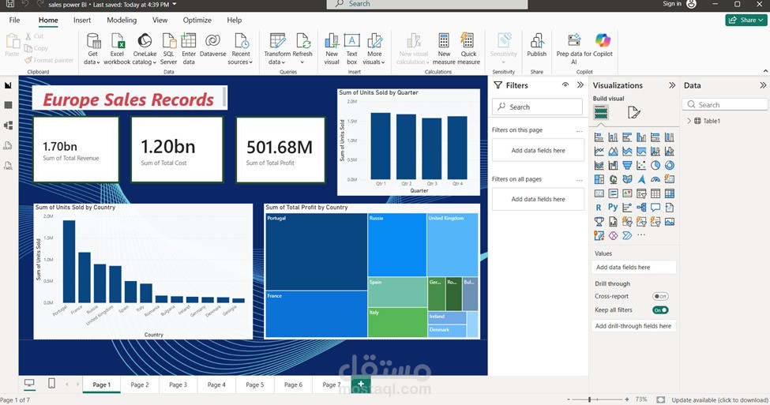The width and height of the screenshot is (770, 405).
Task: Click Prep data for AI
Action: click(573, 49)
